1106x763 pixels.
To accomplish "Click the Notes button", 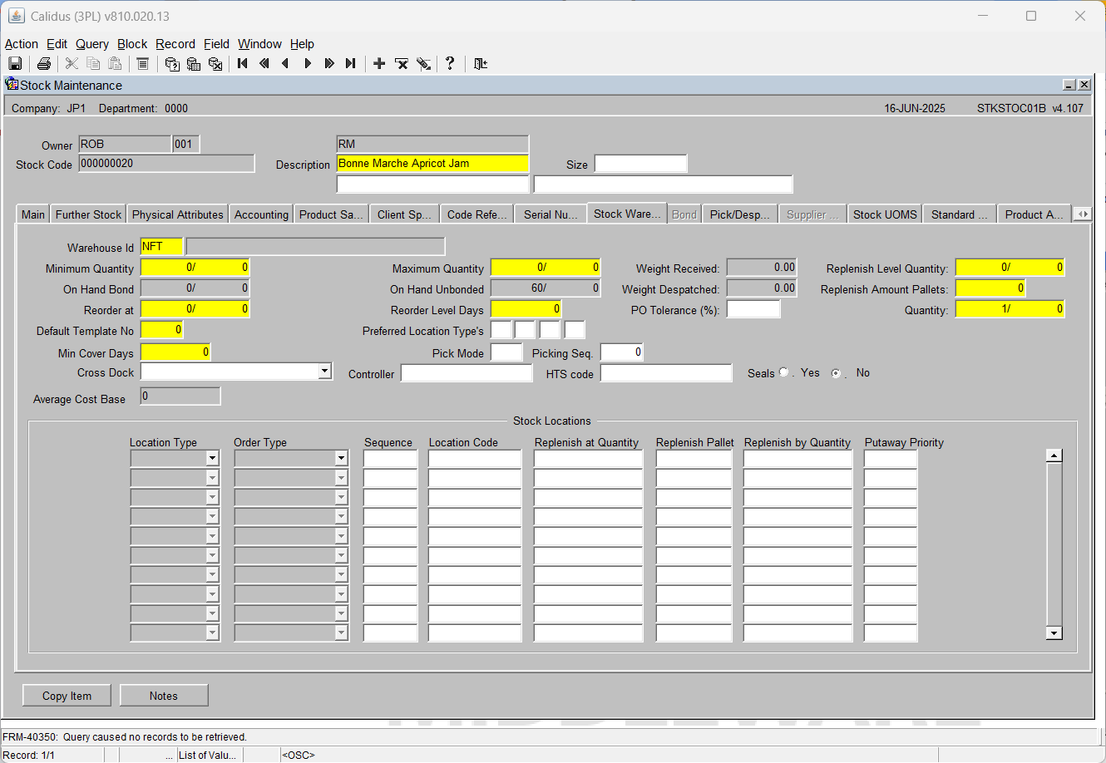I will point(164,696).
